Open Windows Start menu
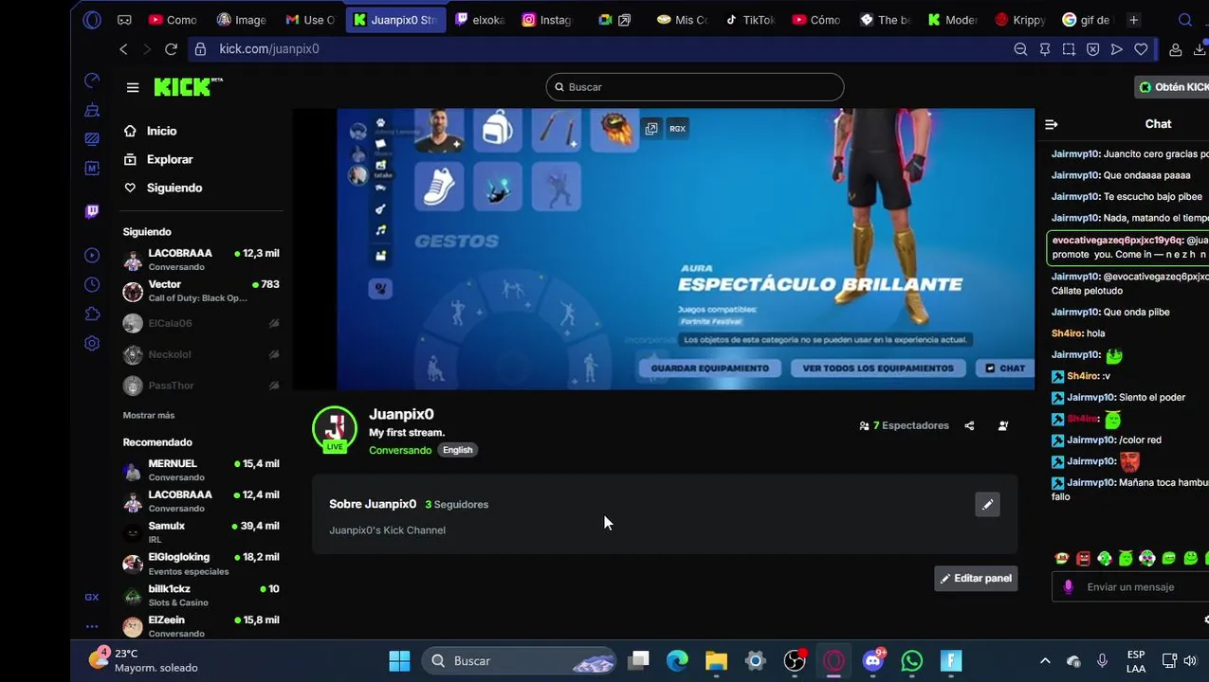 click(399, 661)
